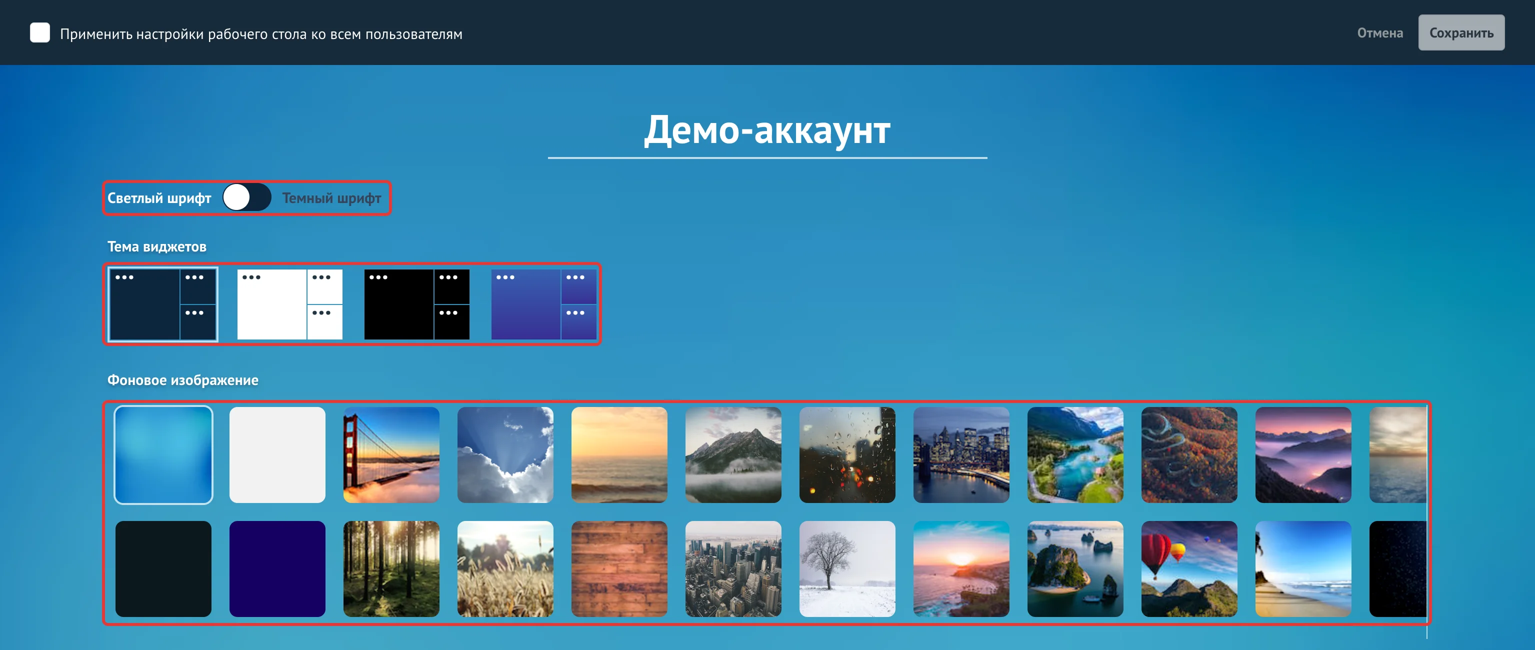Select the rocky islands bay background
The image size is (1535, 650).
tap(1075, 569)
